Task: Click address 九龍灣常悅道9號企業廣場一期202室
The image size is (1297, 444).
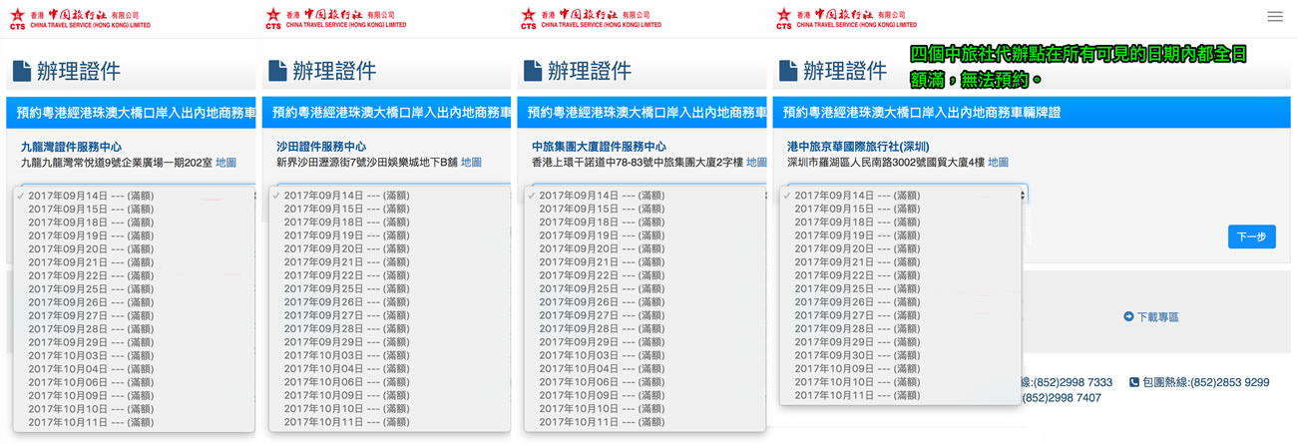Action: coord(116,162)
